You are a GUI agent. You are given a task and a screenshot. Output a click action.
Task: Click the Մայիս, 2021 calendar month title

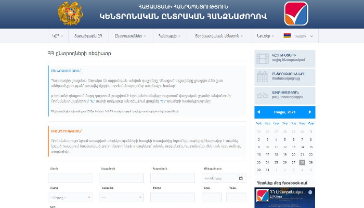[284, 112]
